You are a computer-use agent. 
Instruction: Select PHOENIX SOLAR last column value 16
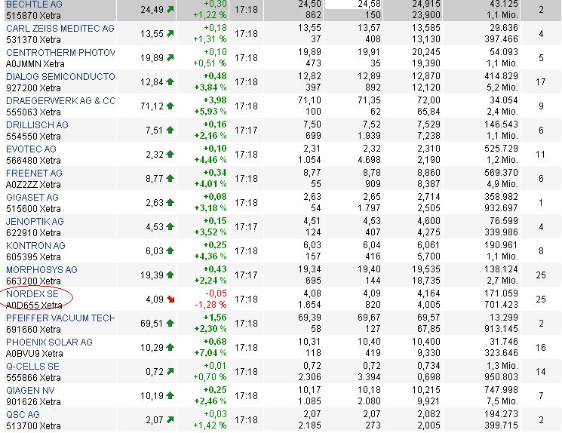coord(540,347)
